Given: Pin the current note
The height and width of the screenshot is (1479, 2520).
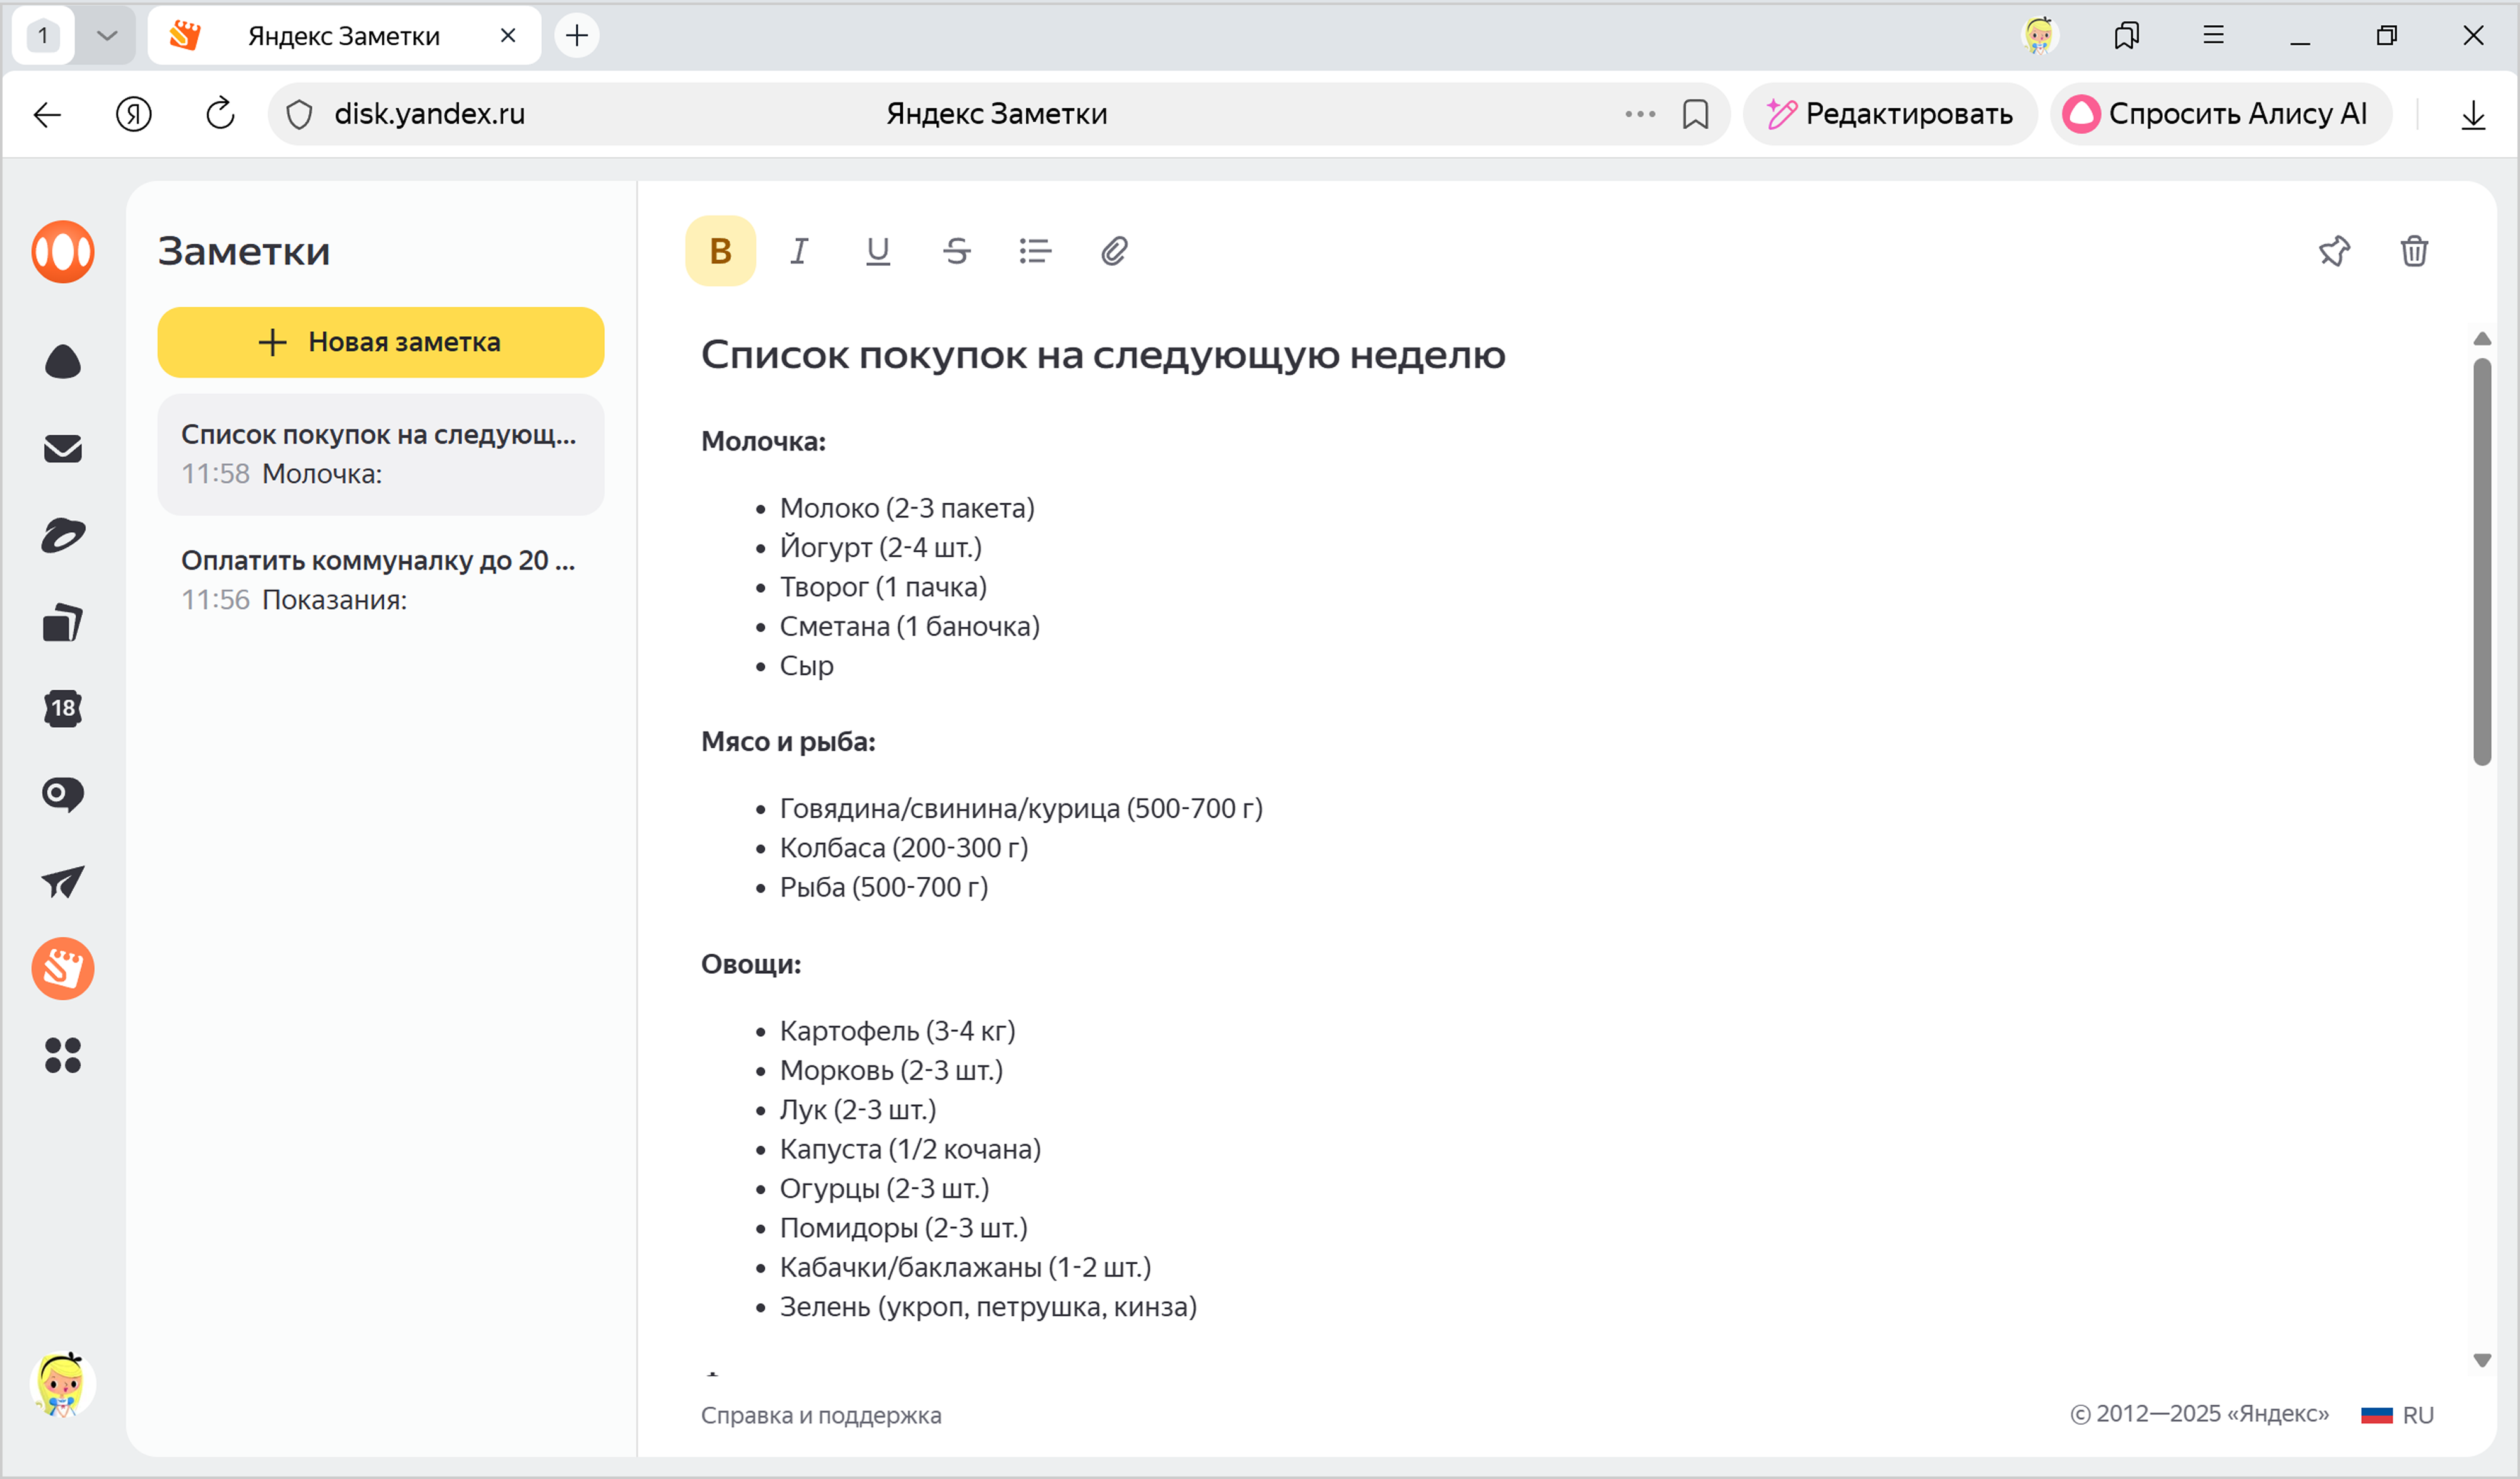Looking at the screenshot, I should pos(2334,251).
